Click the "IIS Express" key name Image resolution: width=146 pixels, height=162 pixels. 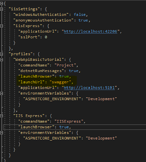29,116
